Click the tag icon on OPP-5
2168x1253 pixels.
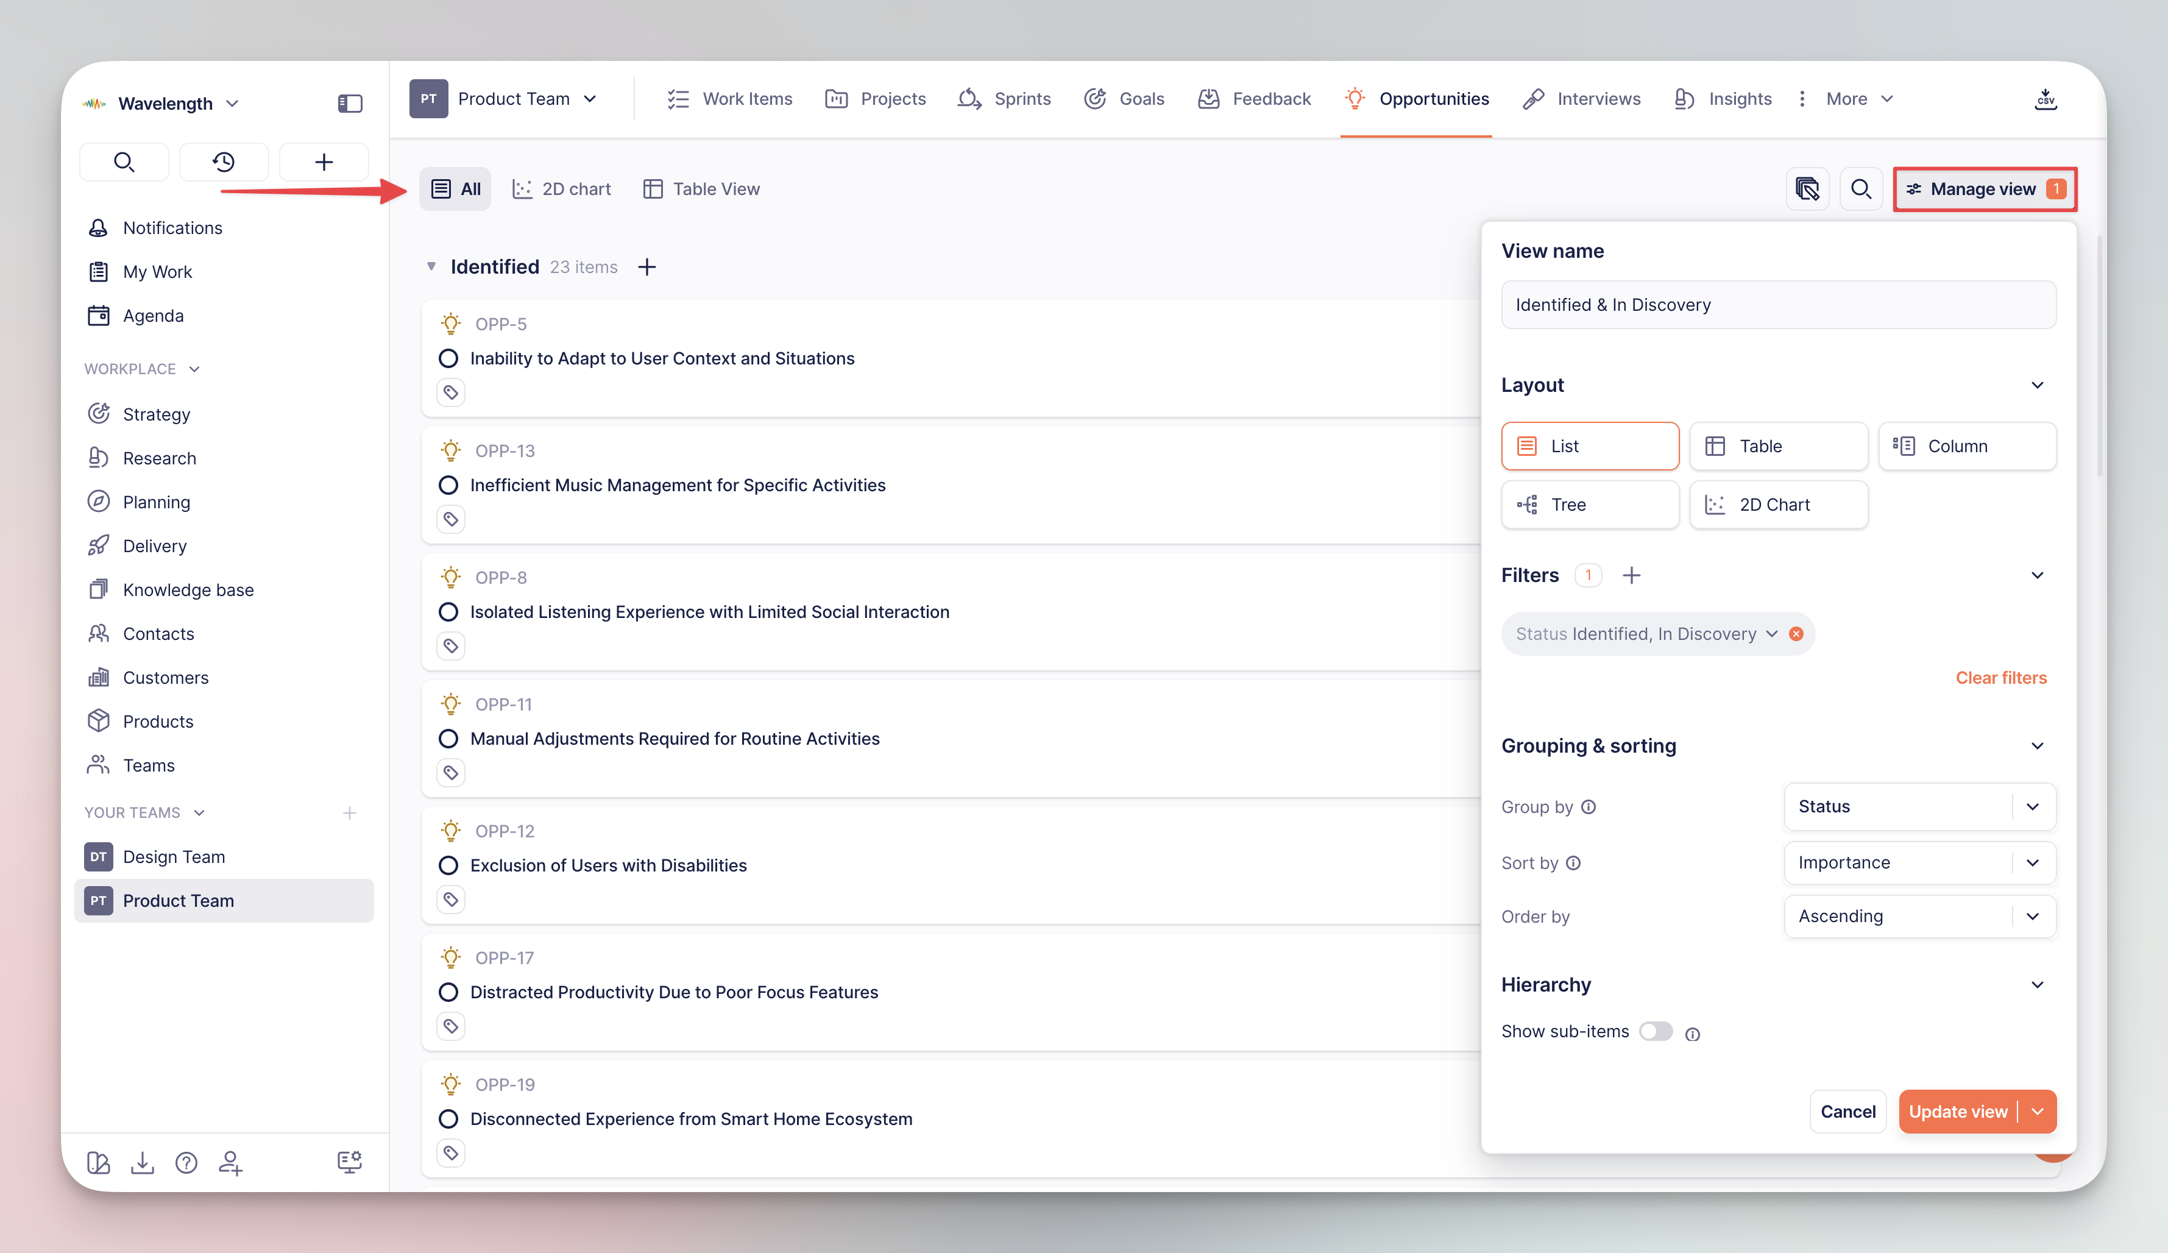pos(451,392)
